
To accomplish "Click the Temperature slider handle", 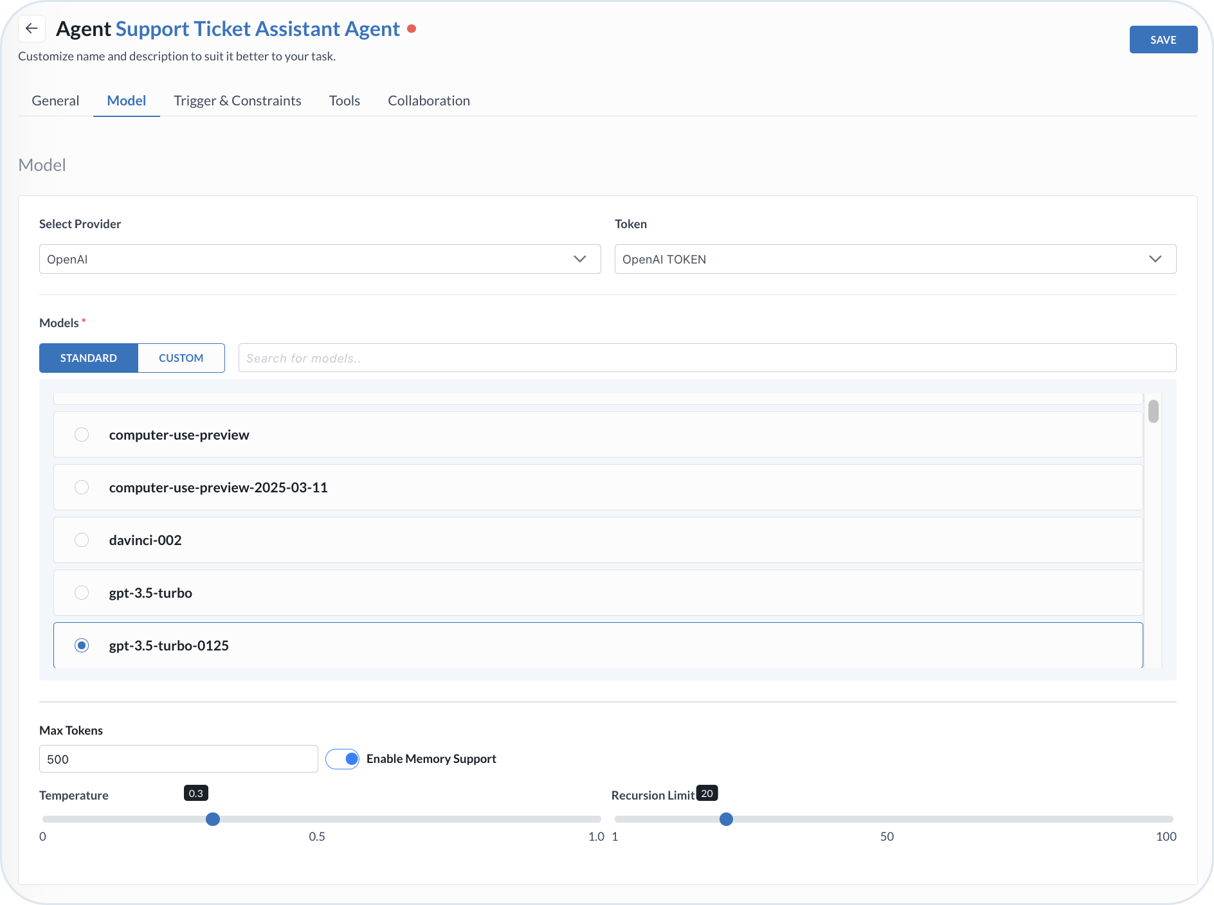I will coord(213,819).
